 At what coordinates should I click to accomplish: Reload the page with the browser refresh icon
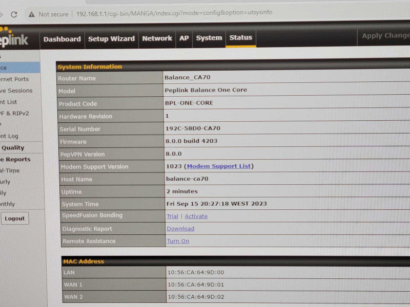pyautogui.click(x=14, y=14)
